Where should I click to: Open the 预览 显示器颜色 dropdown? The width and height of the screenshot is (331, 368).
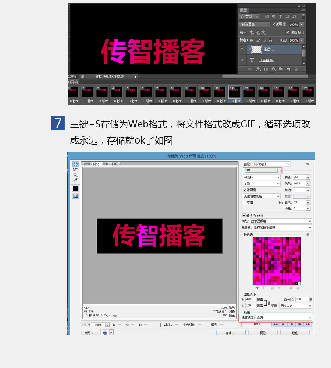[x=281, y=221]
